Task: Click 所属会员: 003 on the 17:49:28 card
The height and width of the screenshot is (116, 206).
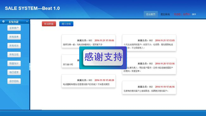Action: (x=85, y=80)
